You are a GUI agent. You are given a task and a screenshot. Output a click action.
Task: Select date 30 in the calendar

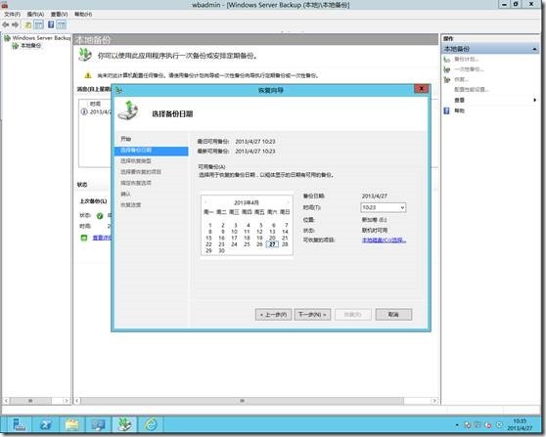coord(221,250)
